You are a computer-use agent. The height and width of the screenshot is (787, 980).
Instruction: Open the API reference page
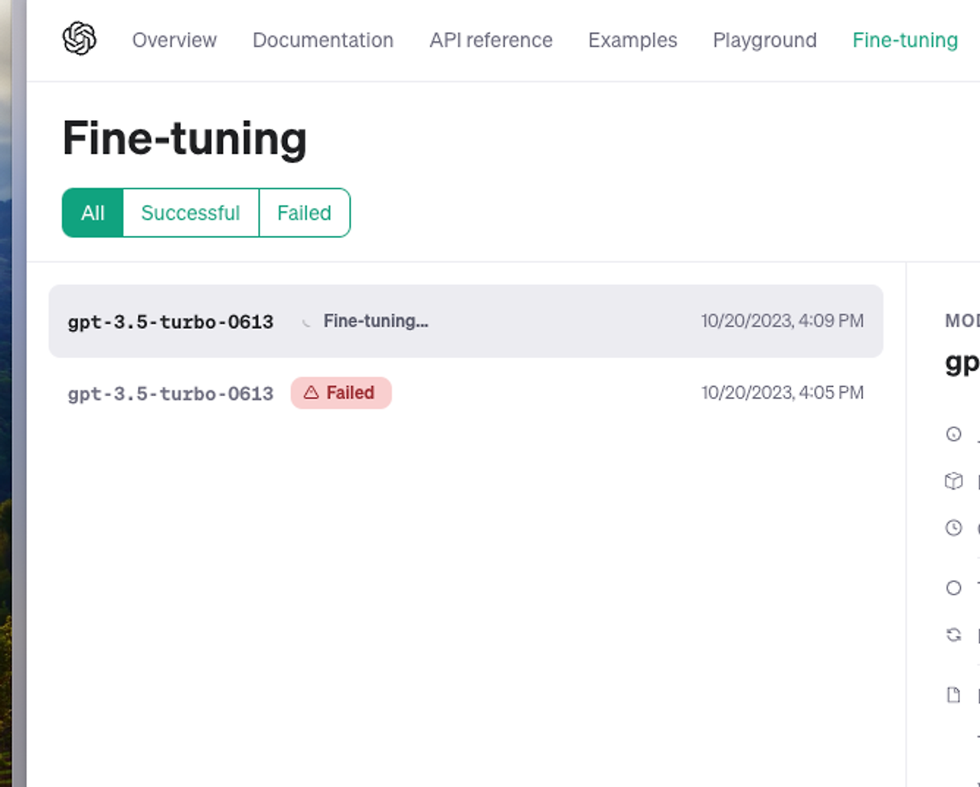[x=491, y=40]
